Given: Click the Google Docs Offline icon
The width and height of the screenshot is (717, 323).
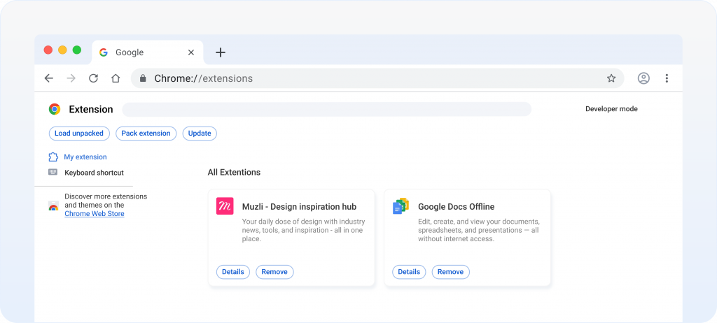Looking at the screenshot, I should (401, 206).
